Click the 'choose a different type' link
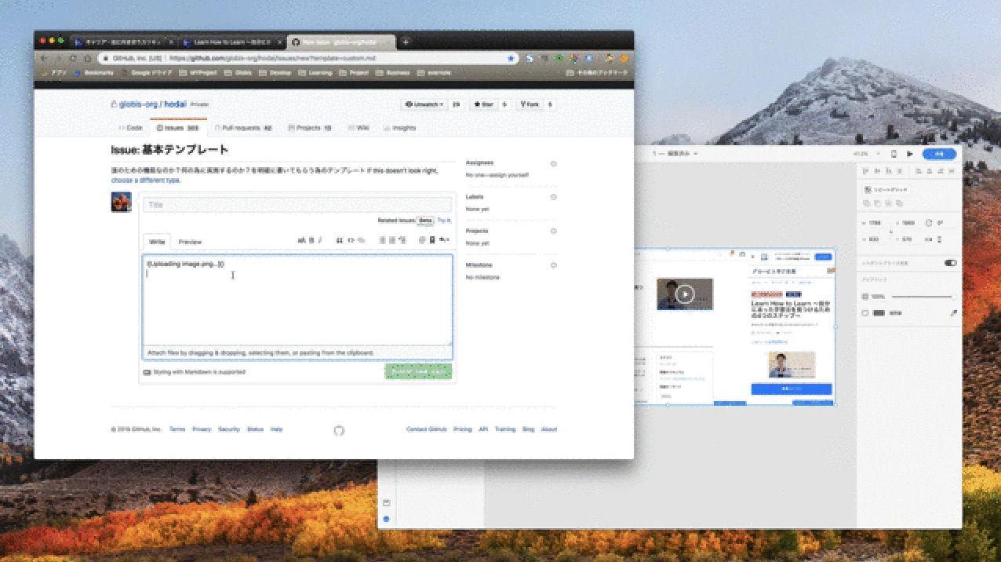The height and width of the screenshot is (562, 1001). (x=146, y=181)
